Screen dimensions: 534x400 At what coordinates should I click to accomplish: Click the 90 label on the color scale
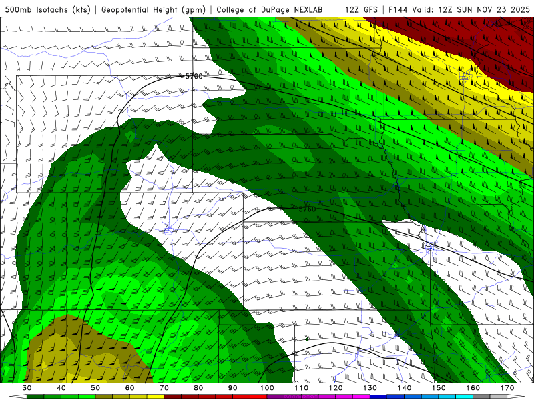(x=232, y=388)
